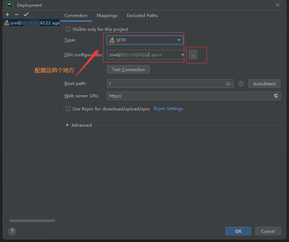Click the help icon beside Root path

click(241, 84)
